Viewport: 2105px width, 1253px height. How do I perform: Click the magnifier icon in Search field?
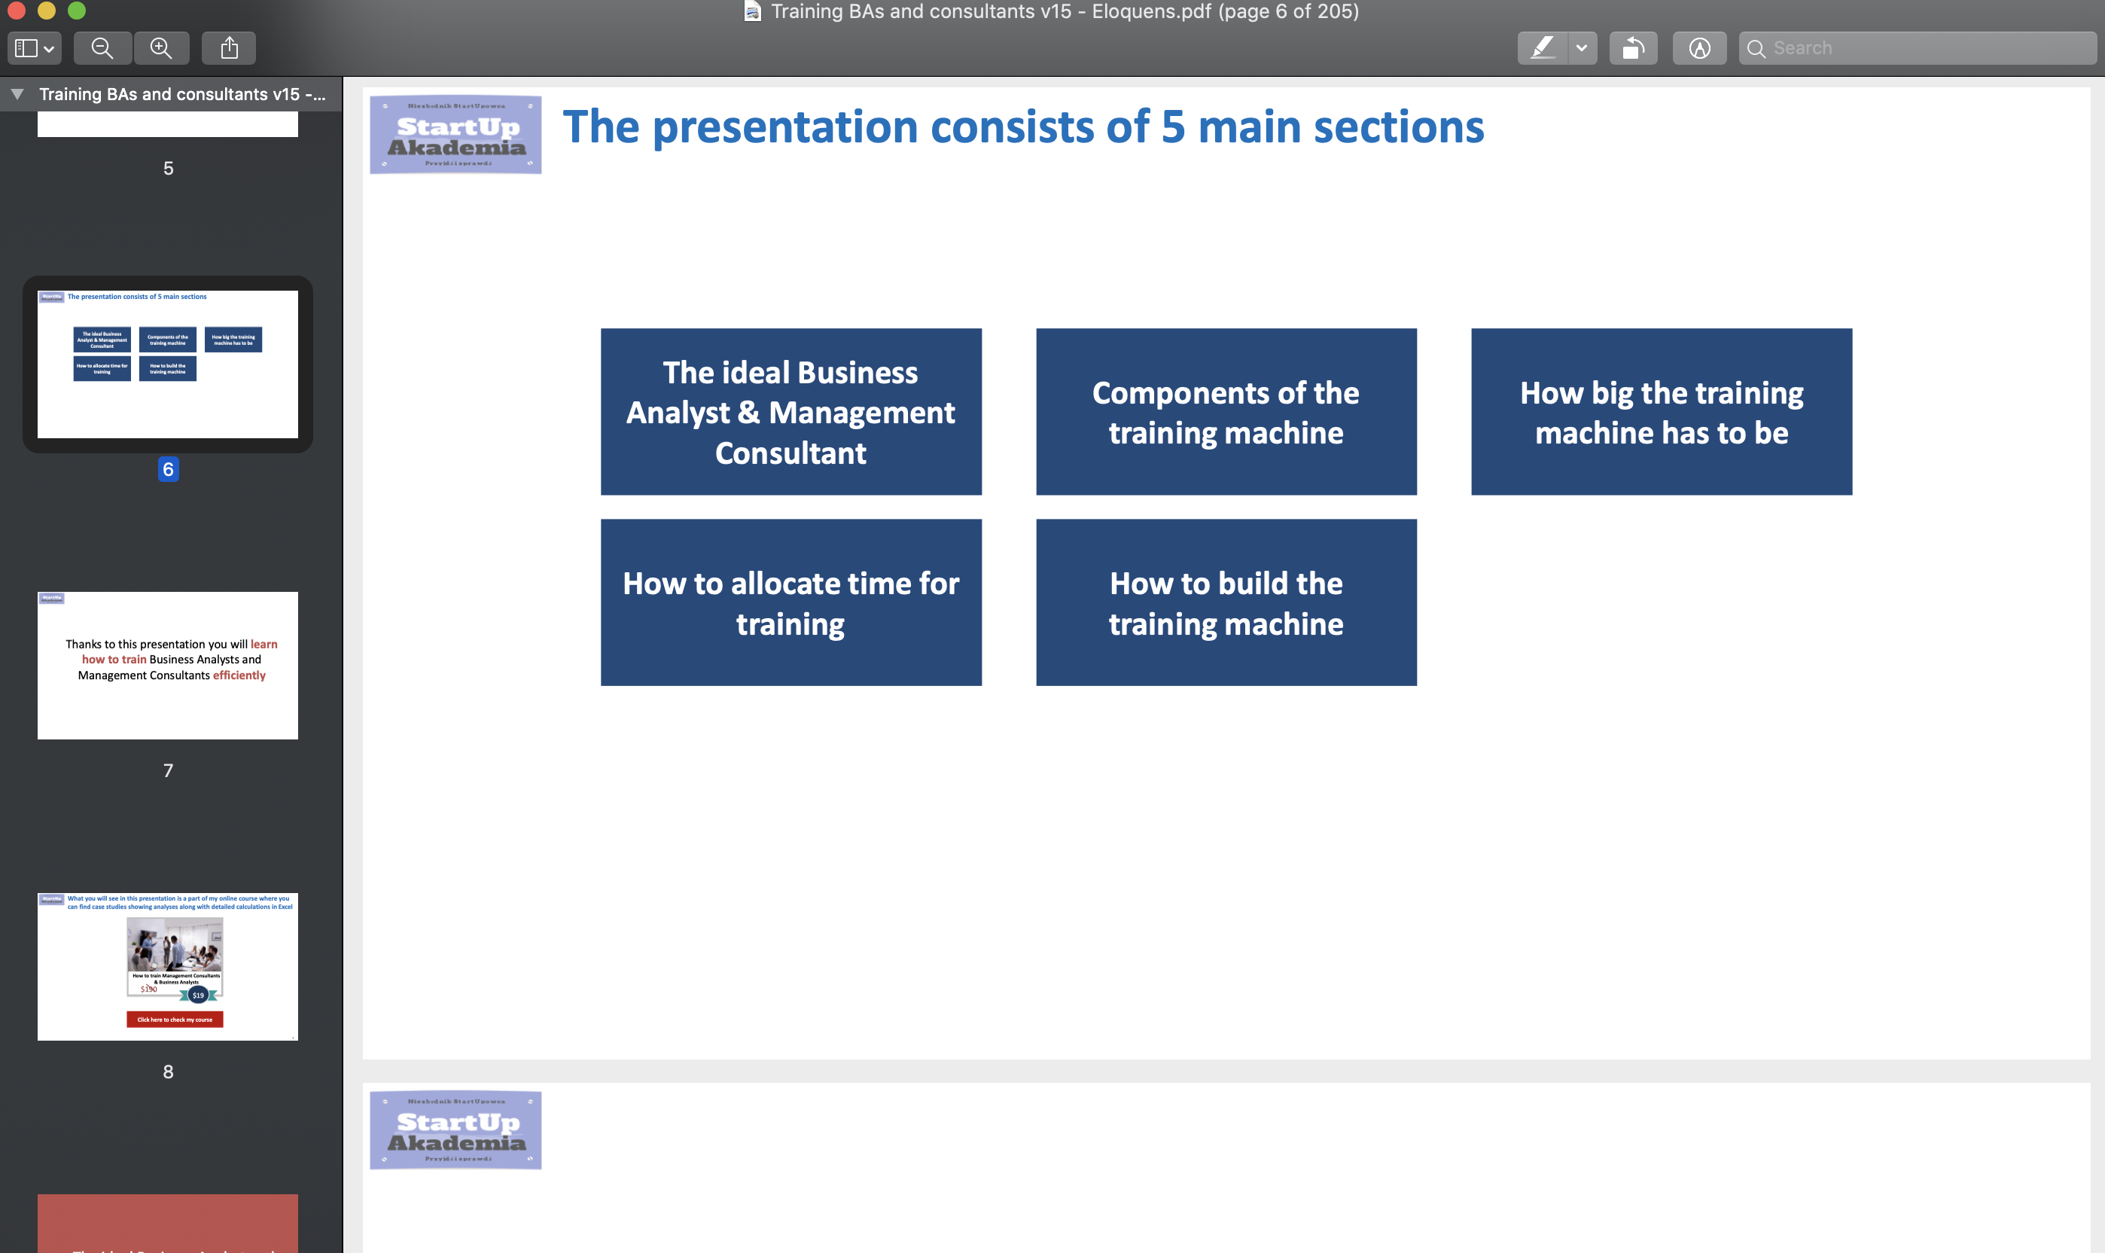pyautogui.click(x=1756, y=49)
